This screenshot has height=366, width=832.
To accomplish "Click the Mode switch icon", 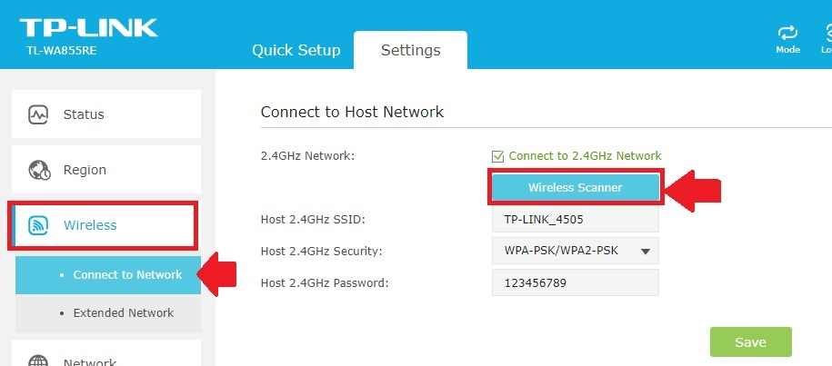I will click(x=787, y=34).
